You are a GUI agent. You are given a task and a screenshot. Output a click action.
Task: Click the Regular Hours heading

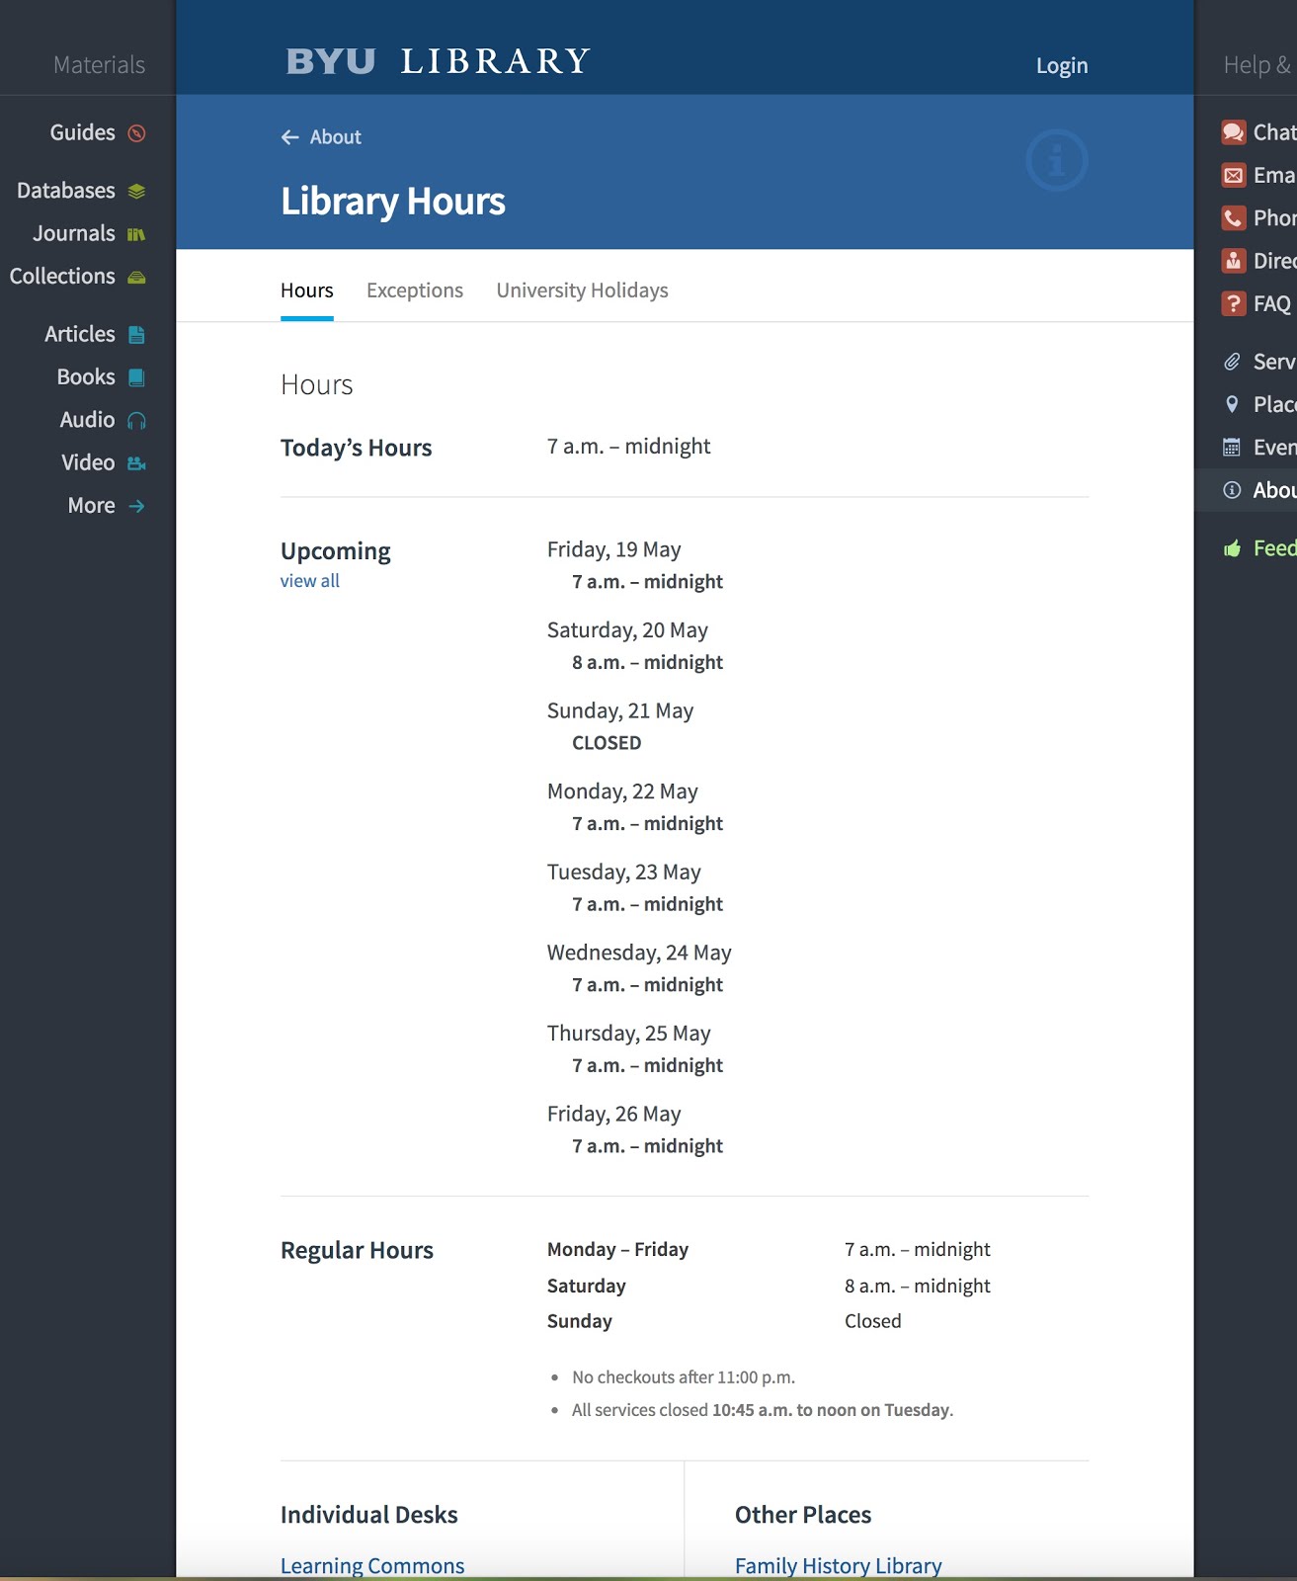click(358, 1250)
